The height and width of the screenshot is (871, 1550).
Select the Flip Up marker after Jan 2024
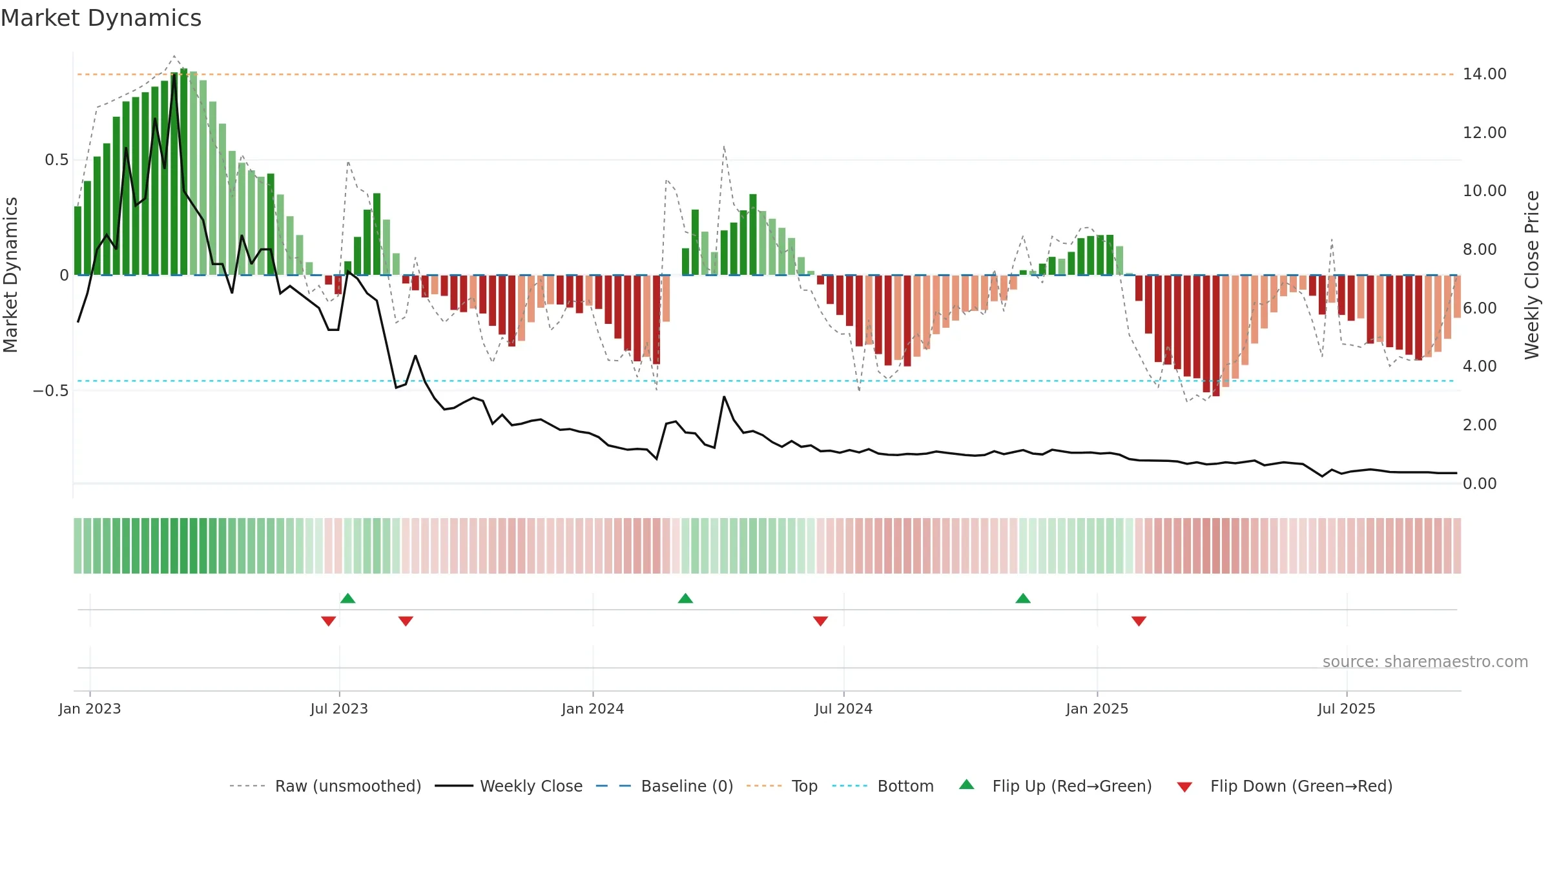[685, 598]
